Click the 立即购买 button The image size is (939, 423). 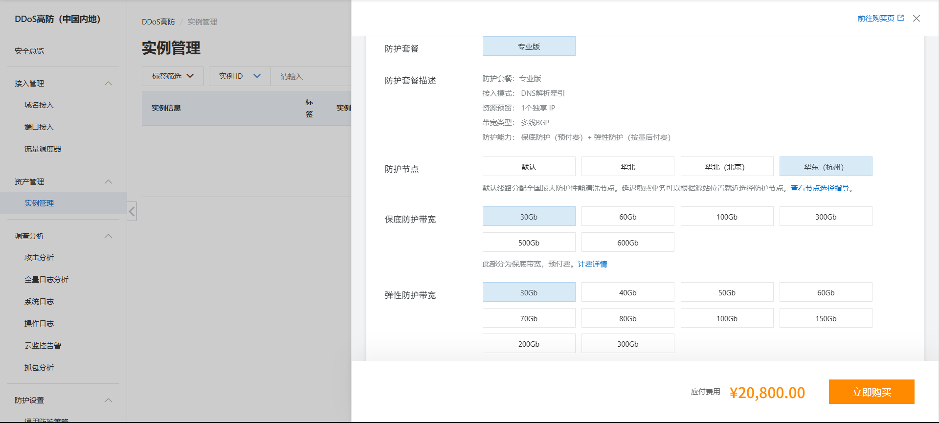[872, 392]
